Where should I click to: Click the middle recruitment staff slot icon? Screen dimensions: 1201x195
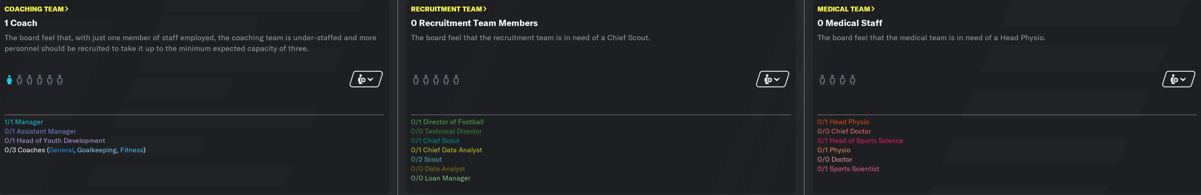pos(436,79)
